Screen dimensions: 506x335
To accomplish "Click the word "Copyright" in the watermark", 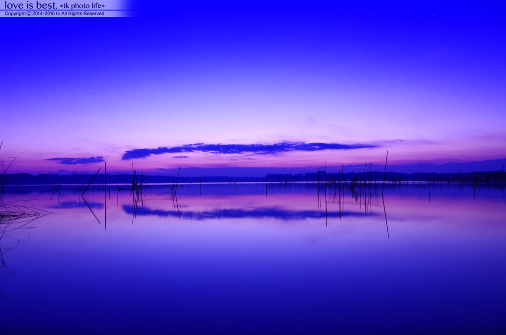I will tap(15, 14).
